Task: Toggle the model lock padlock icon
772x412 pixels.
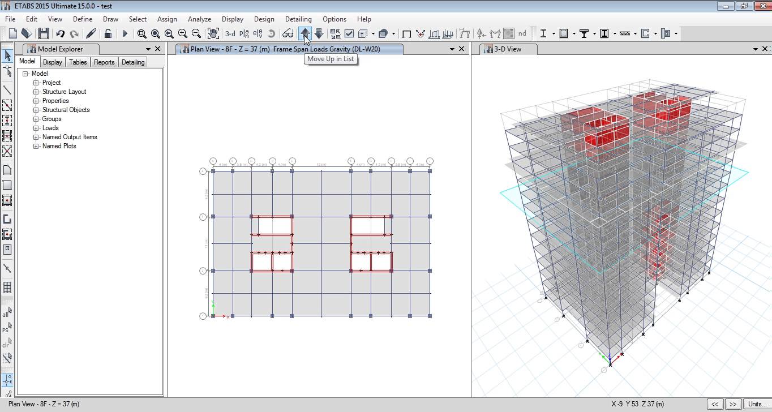Action: (x=108, y=34)
